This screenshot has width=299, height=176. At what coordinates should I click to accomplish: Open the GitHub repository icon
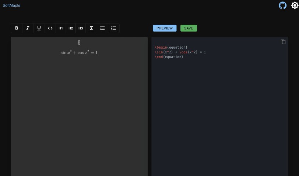coord(282,5)
